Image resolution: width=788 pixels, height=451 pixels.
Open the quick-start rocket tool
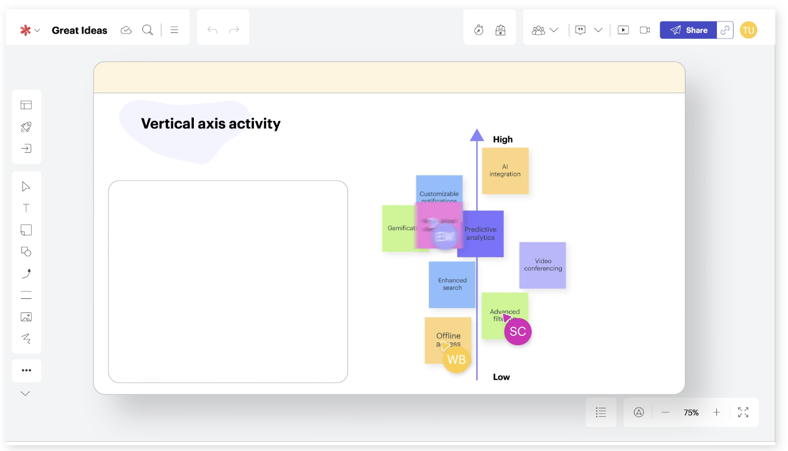pos(26,127)
